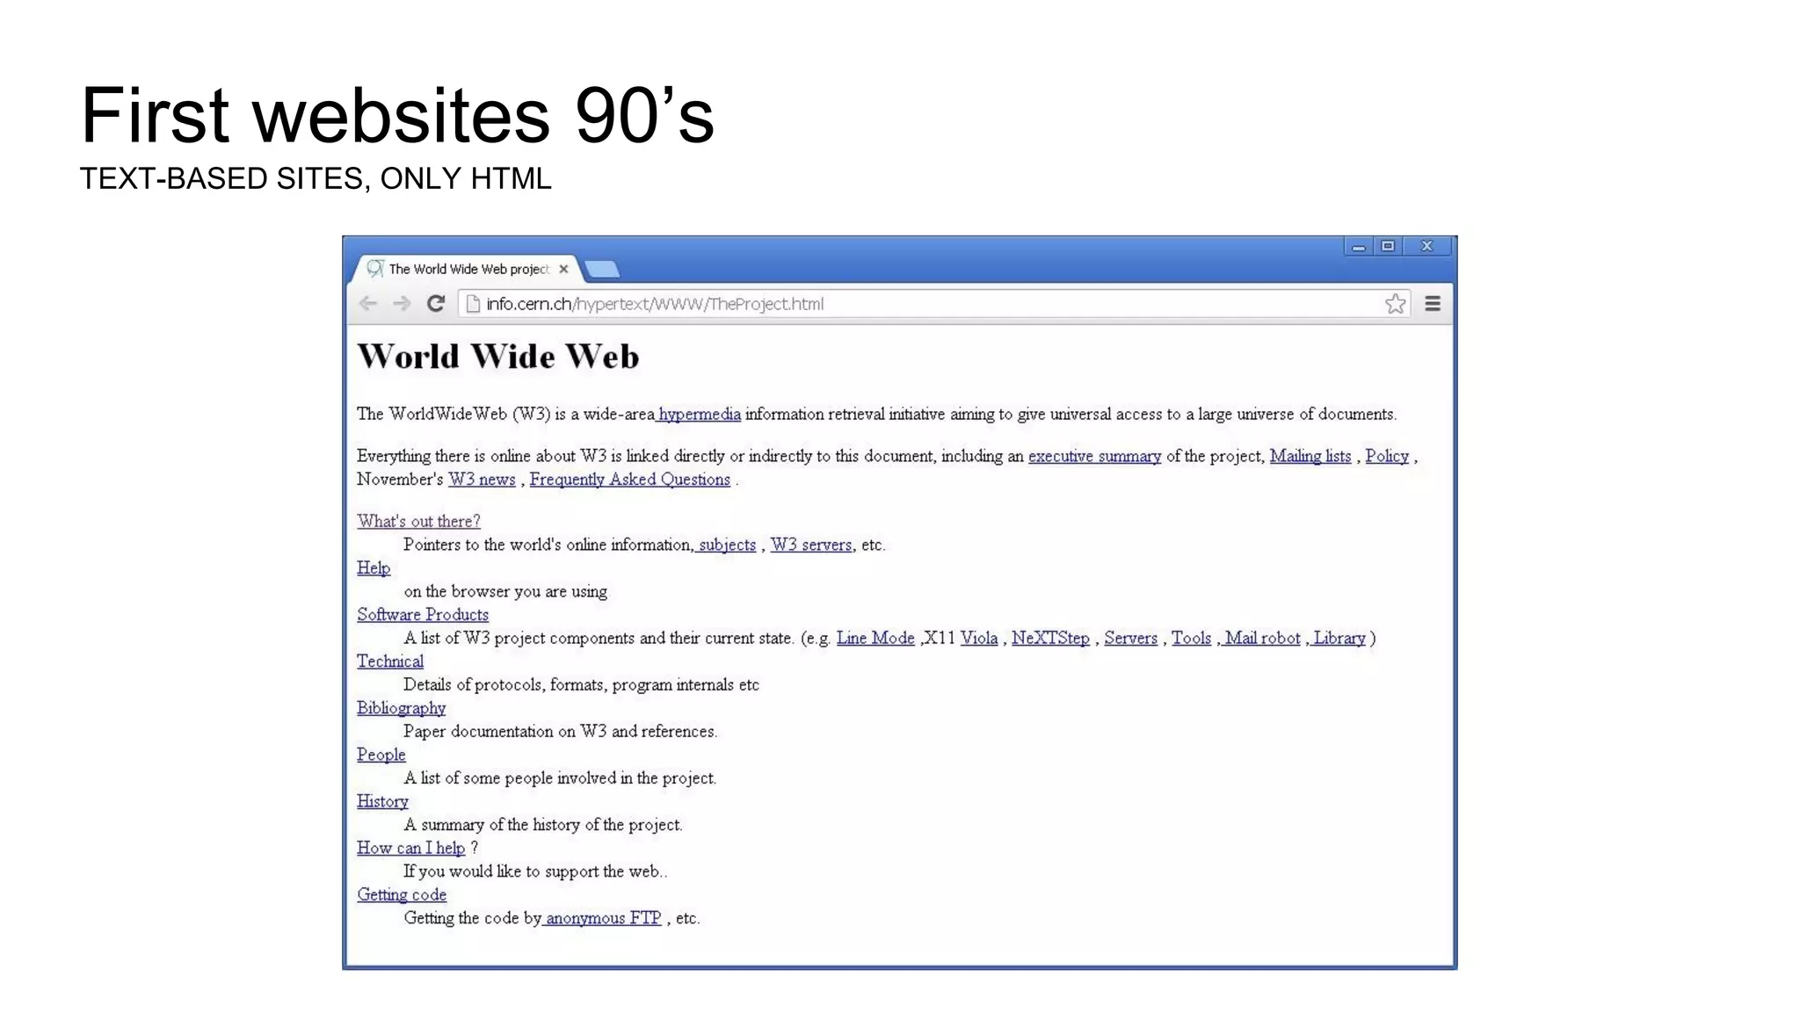Open the W3 servers link
The height and width of the screenshot is (1012, 1800).
810,545
